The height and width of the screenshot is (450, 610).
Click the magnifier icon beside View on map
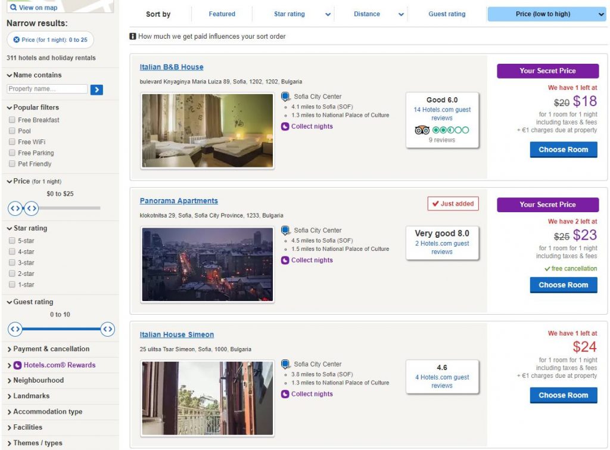pyautogui.click(x=13, y=8)
